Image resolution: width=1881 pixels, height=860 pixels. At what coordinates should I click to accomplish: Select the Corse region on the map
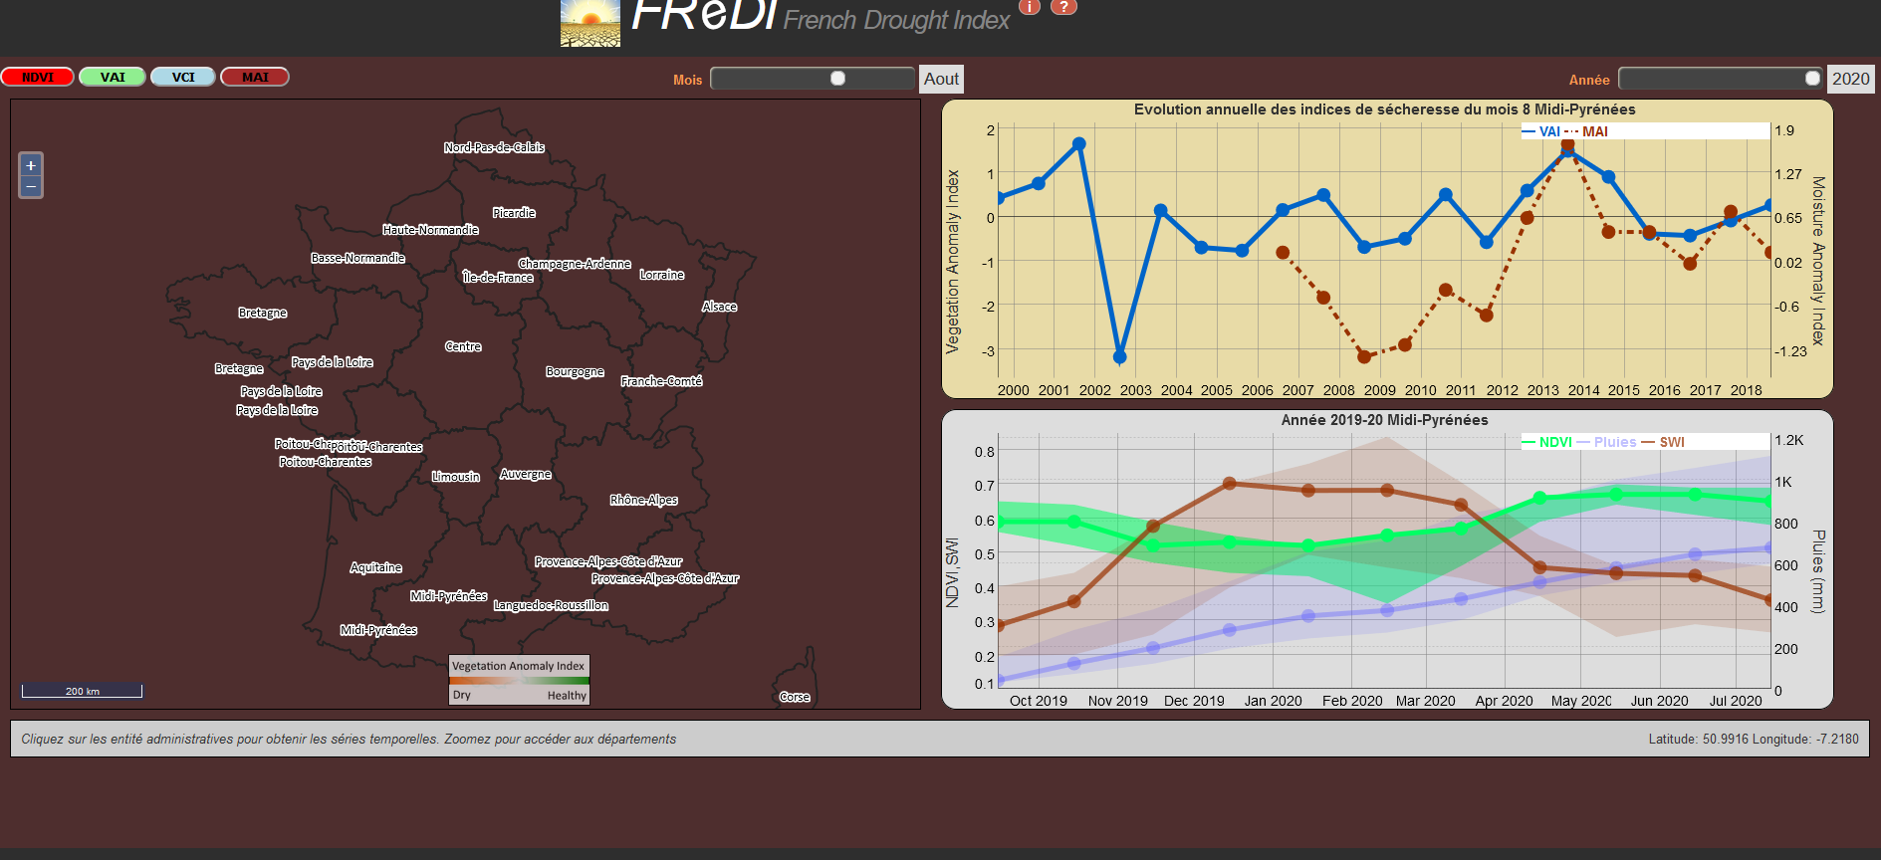pyautogui.click(x=794, y=697)
